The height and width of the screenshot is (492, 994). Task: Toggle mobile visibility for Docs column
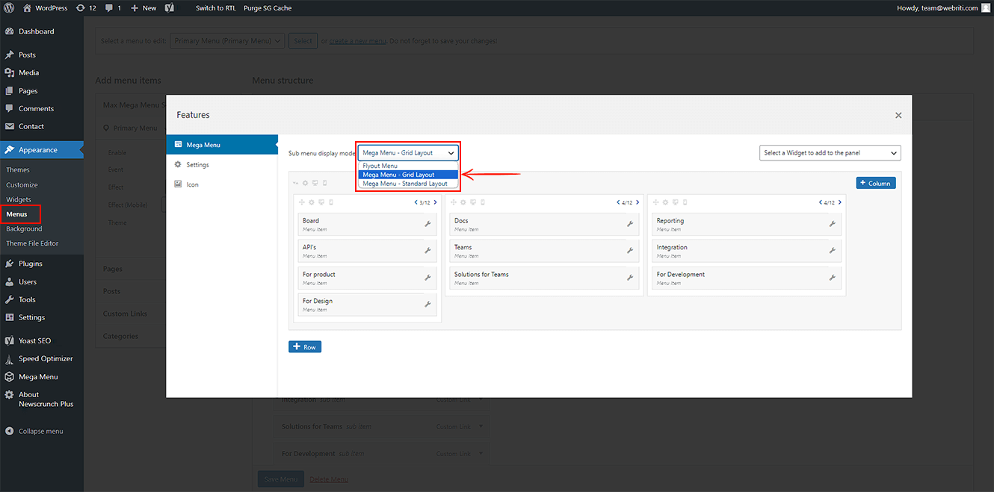pos(482,202)
